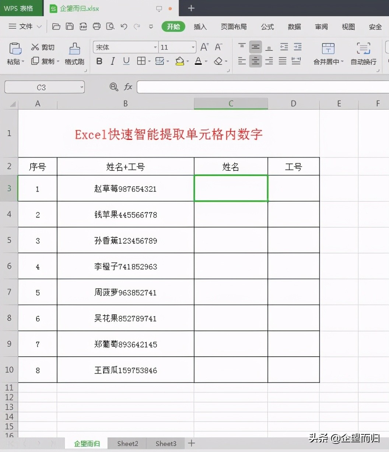Toggle bold formatting
The width and height of the screenshot is (389, 452).
tap(99, 61)
